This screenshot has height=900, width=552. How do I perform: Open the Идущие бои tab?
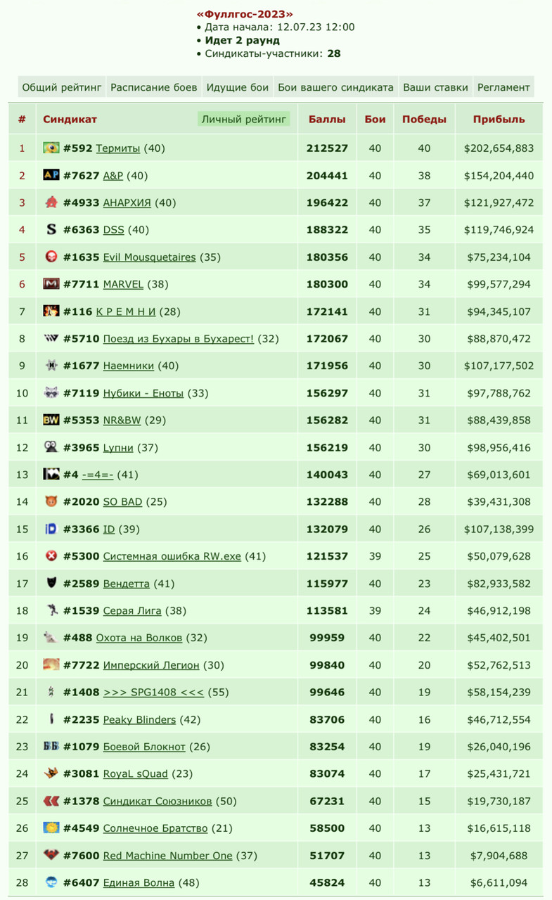(x=238, y=88)
